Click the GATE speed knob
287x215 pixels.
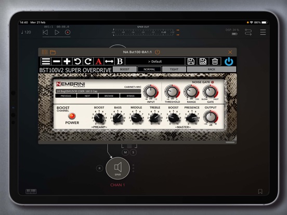(210, 91)
